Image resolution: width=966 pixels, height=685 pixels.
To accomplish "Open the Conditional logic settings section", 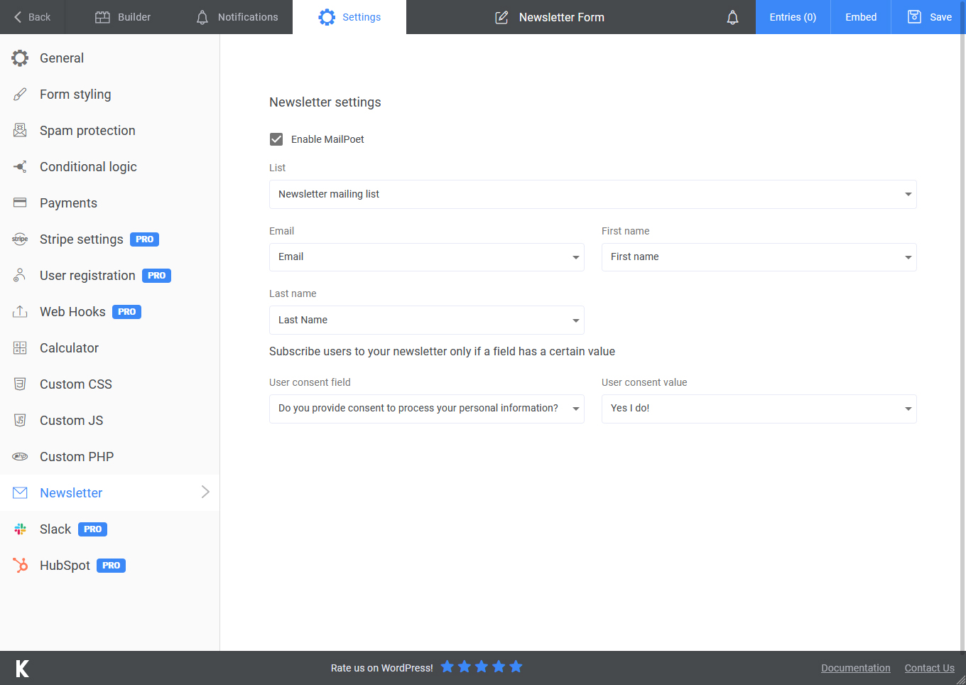I will point(109,167).
